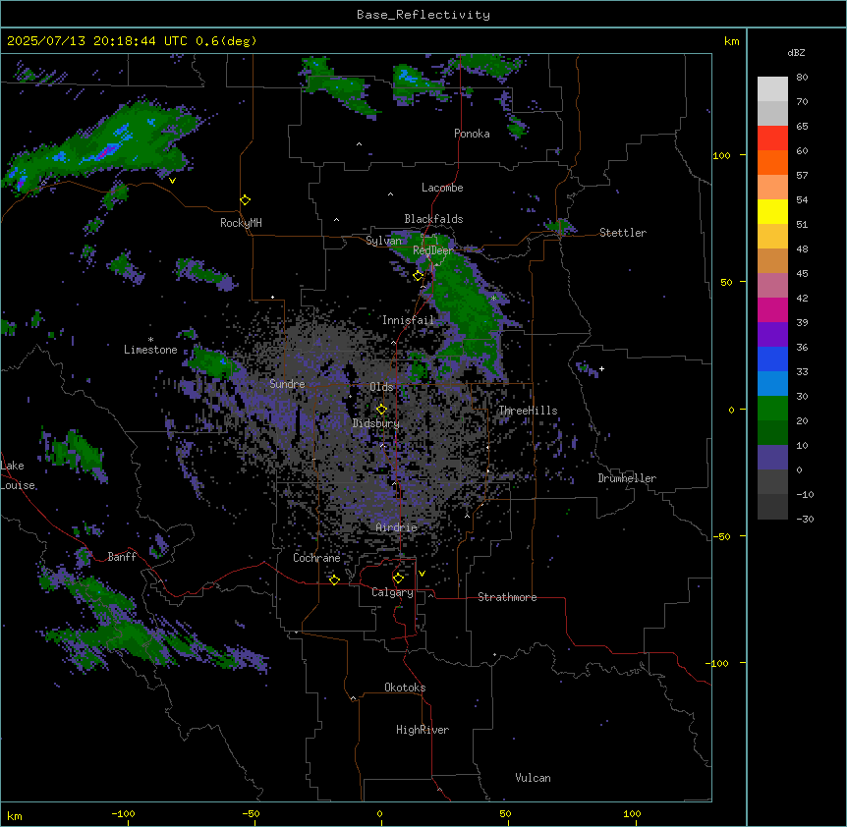Viewport: 847px width, 827px height.
Task: Click the Okotoks label
Action: (405, 688)
